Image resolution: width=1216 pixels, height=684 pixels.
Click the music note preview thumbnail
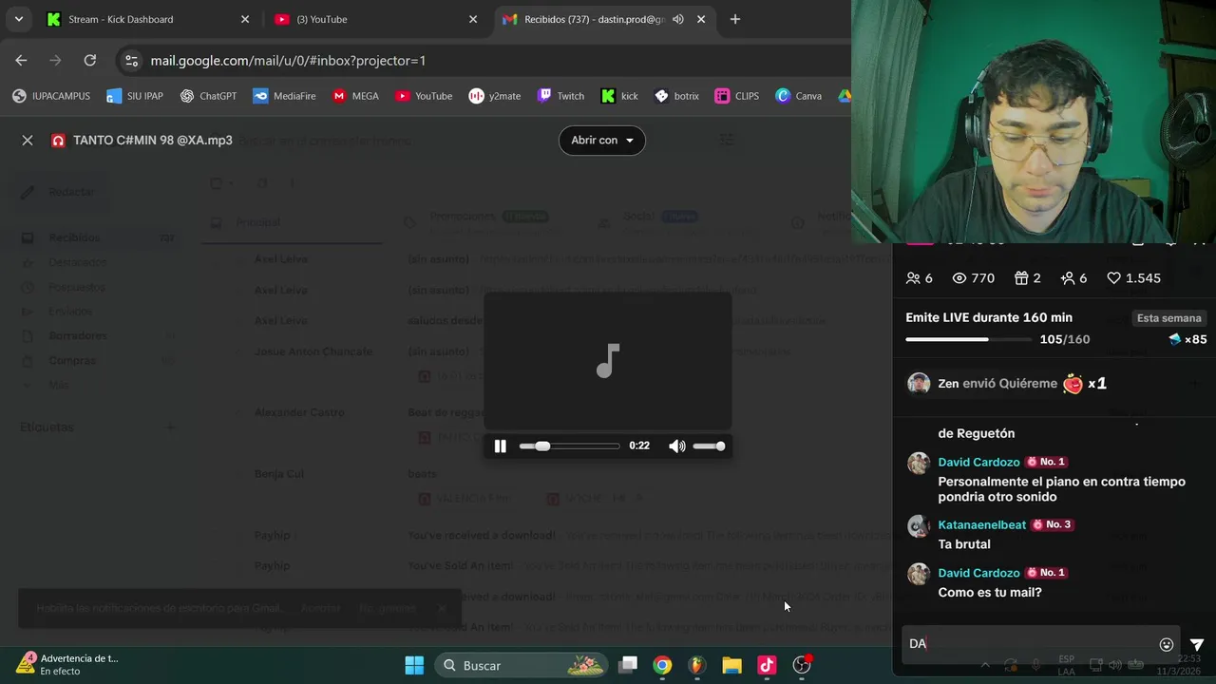coord(608,361)
